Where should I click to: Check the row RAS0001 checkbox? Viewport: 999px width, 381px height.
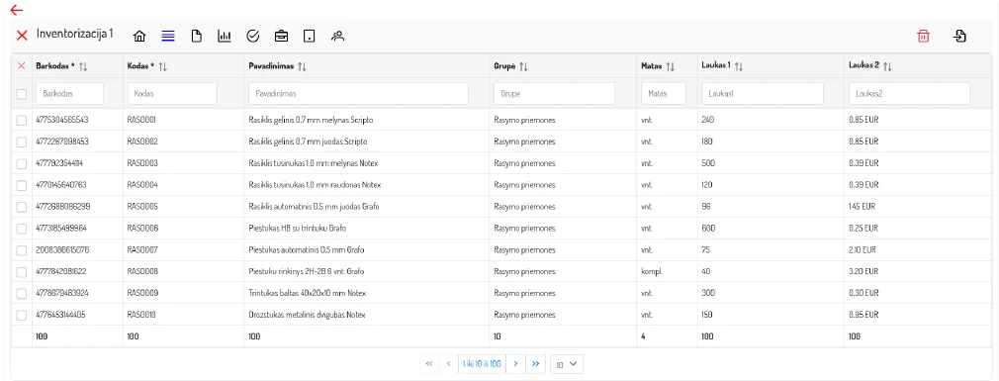[x=22, y=120]
